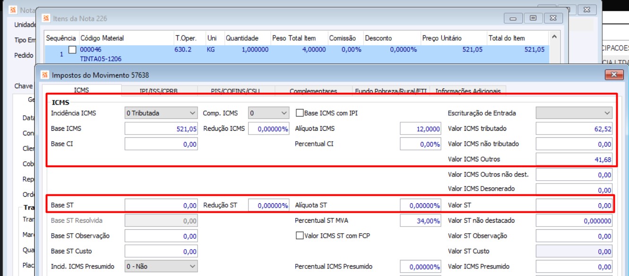Image resolution: width=629 pixels, height=276 pixels.
Task: Close the Itens da Nota 226 window
Action: tap(553, 18)
